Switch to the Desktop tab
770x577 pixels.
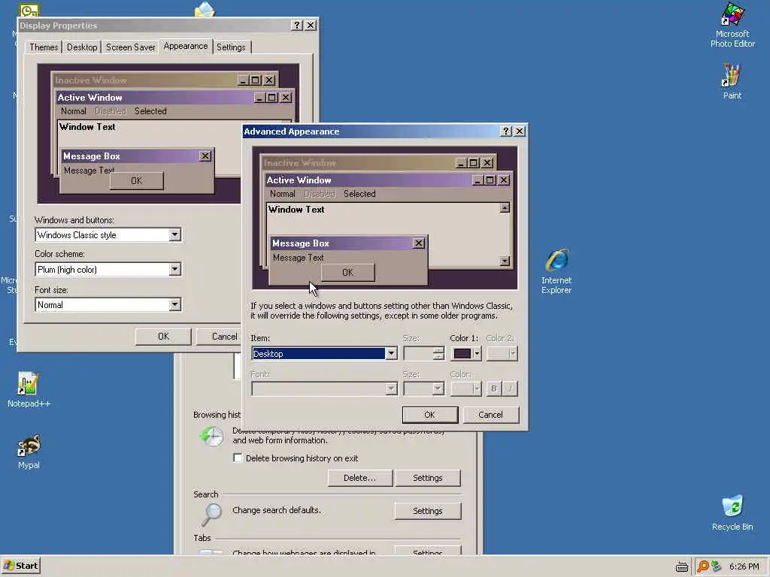(x=82, y=47)
